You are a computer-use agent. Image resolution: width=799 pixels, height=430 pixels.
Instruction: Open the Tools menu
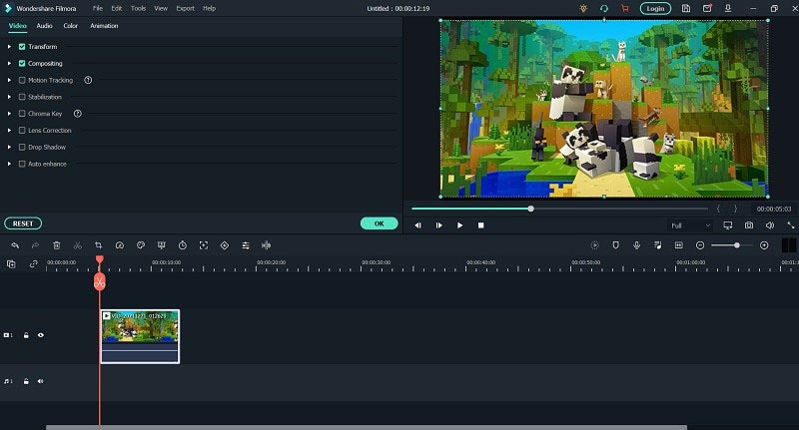click(x=138, y=8)
